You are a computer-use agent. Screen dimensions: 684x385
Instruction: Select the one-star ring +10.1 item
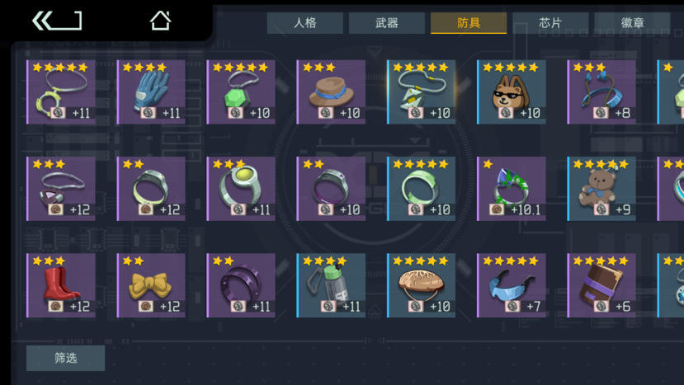click(512, 189)
